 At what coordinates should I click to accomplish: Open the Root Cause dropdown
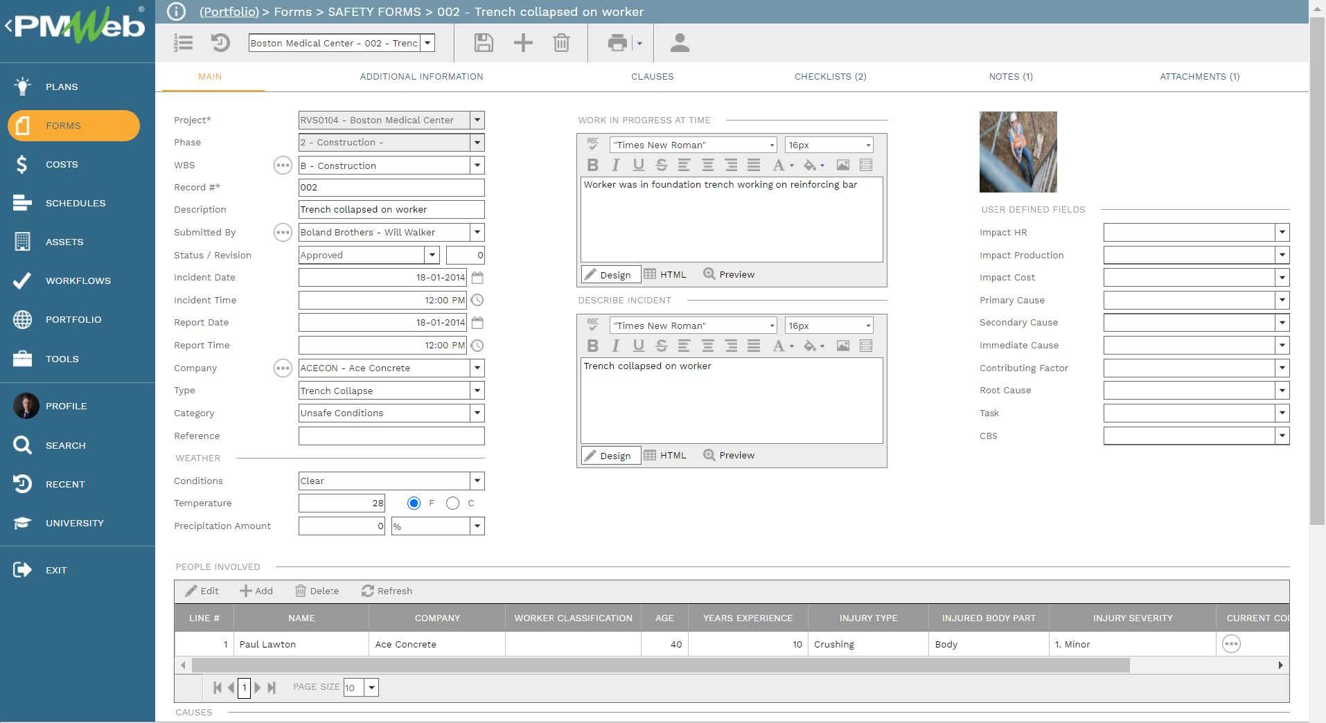[x=1282, y=391]
